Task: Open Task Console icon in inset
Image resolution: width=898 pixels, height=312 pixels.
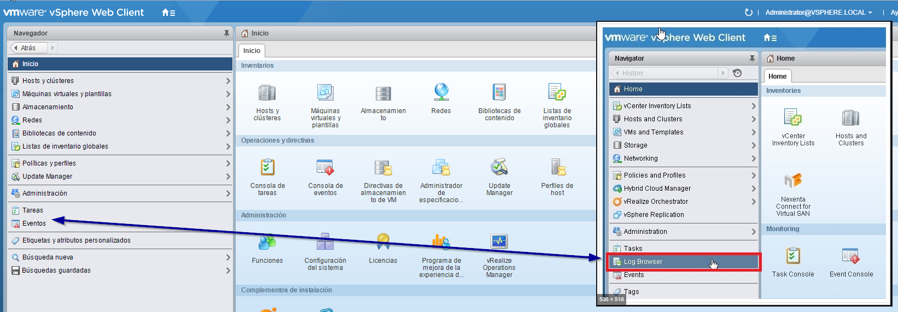Action: tap(793, 256)
